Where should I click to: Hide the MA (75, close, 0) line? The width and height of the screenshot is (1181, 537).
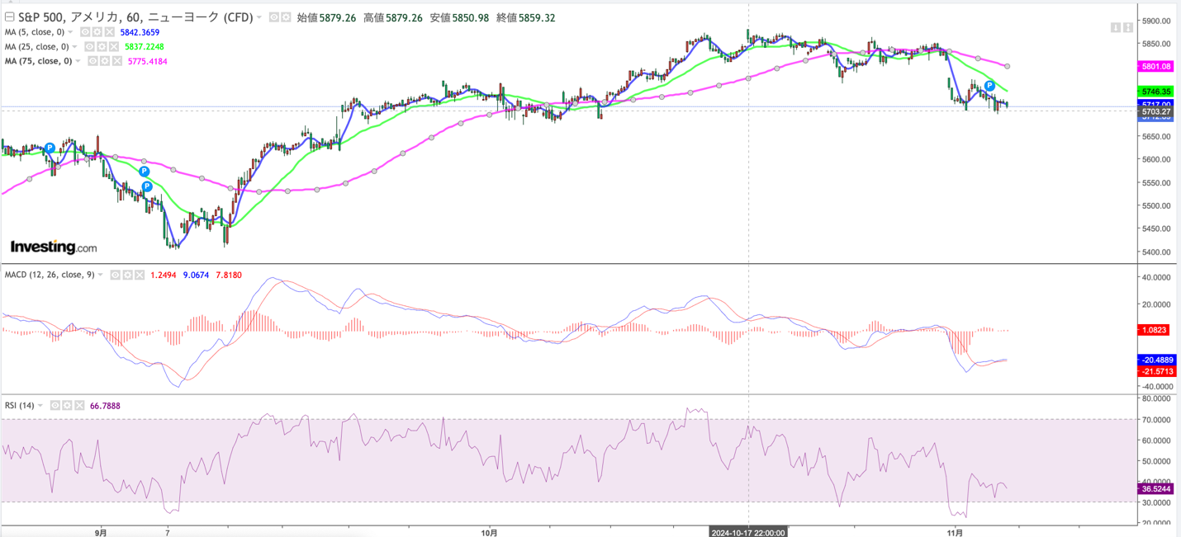click(x=92, y=61)
